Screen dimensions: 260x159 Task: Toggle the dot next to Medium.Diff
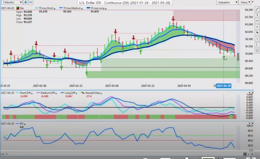(x=56, y=93)
